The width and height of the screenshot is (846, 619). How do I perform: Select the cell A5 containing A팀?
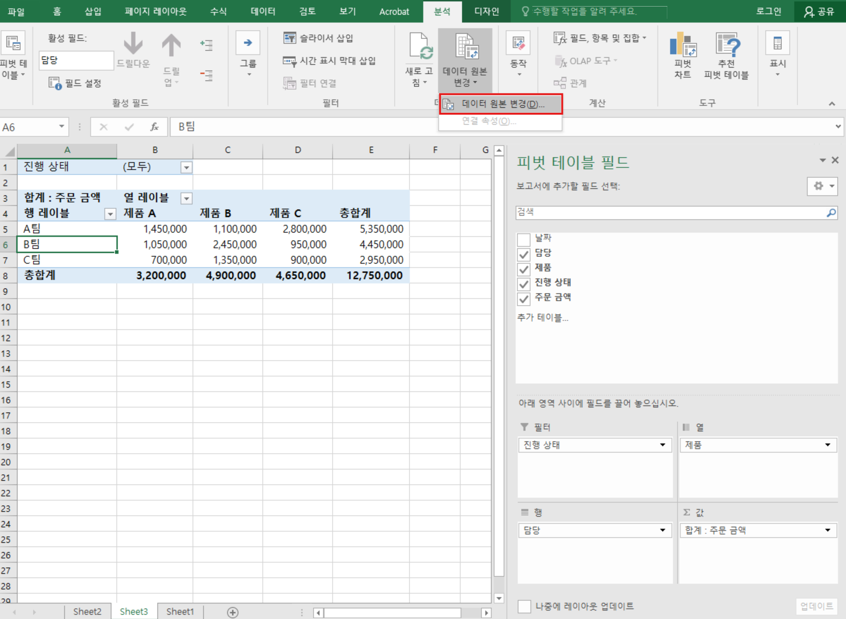click(67, 229)
